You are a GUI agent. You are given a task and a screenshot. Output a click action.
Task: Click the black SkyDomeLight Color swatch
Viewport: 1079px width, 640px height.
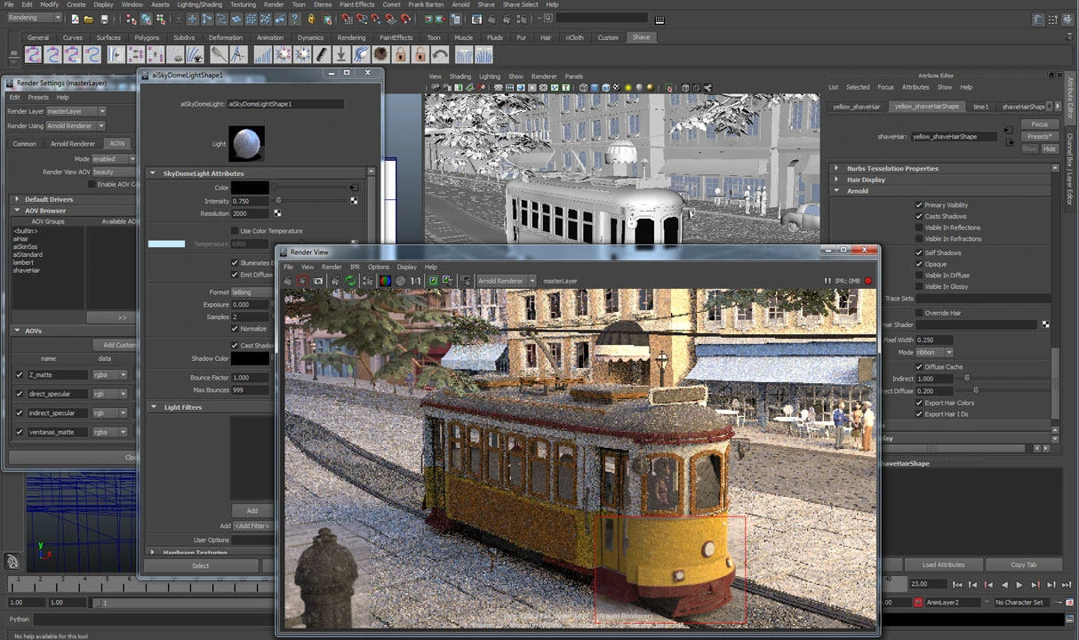tap(250, 188)
